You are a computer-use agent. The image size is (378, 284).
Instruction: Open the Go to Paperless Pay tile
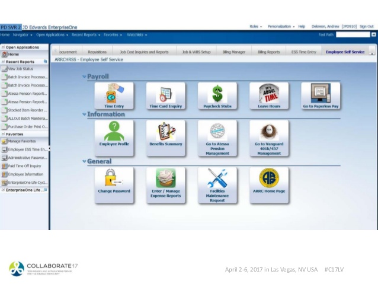pyautogui.click(x=321, y=96)
